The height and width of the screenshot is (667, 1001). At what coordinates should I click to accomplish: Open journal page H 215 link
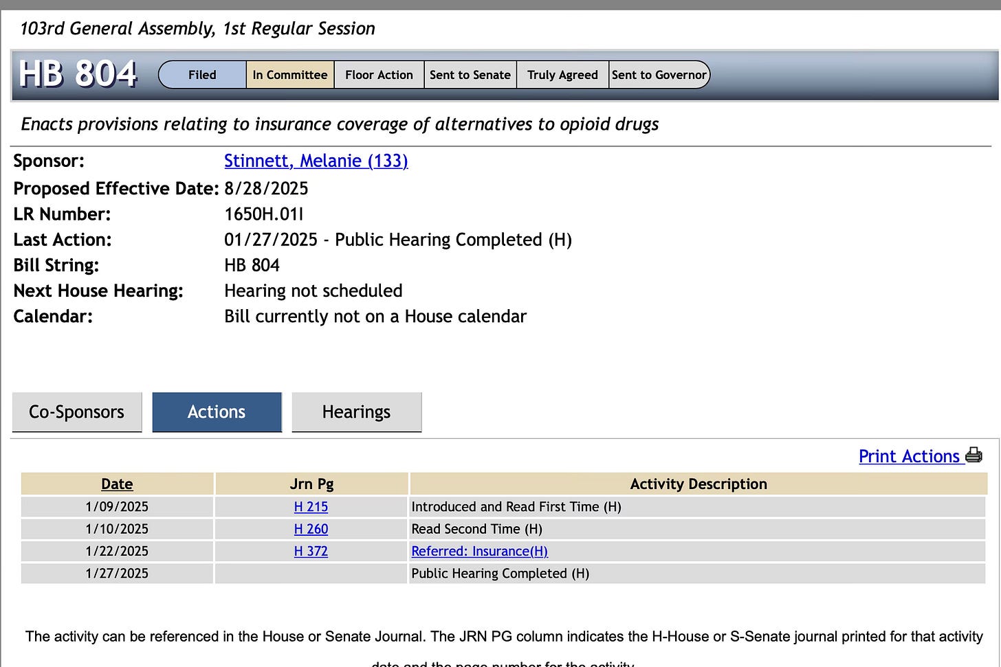click(x=311, y=507)
